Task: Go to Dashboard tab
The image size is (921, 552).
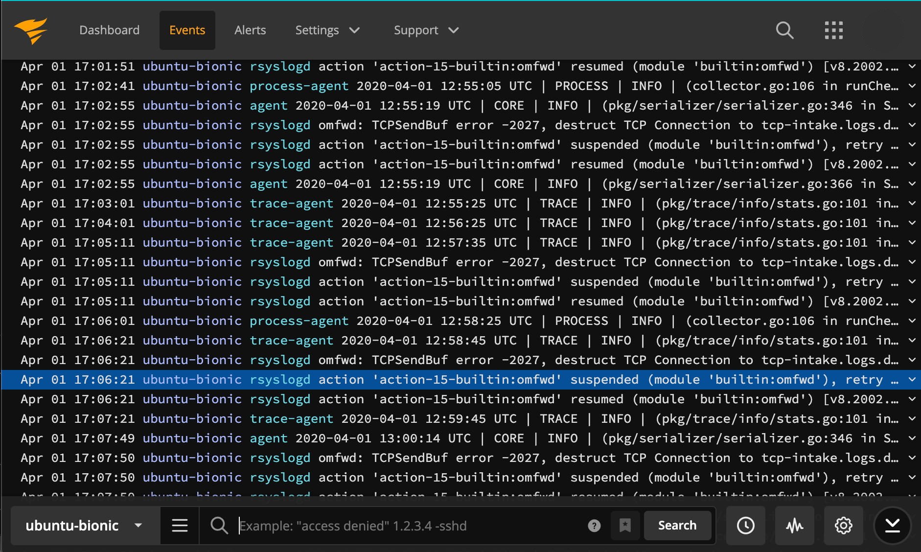Action: (x=109, y=30)
